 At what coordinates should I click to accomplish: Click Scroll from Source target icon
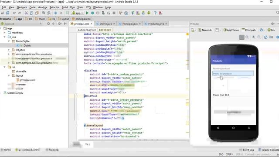(48, 24)
